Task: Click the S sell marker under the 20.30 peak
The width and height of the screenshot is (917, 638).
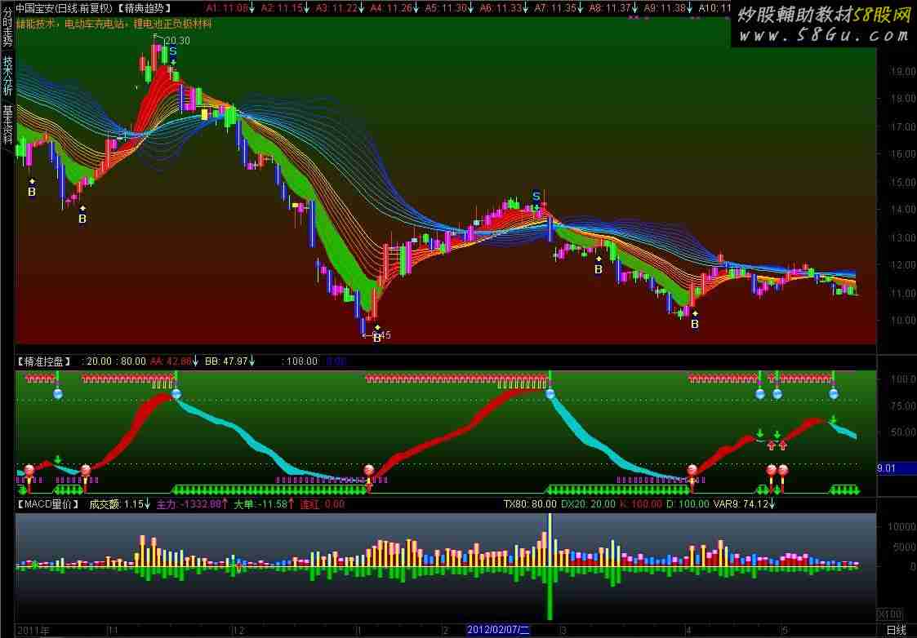Action: [173, 51]
